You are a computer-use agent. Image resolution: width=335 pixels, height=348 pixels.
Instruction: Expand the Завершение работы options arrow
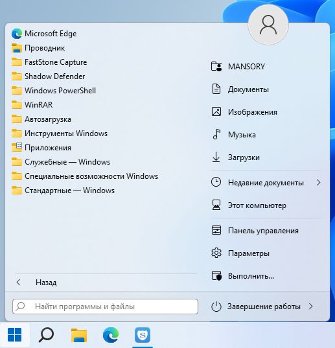tap(311, 307)
